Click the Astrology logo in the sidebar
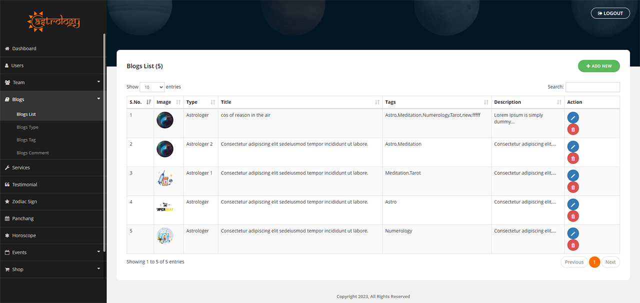Image resolution: width=640 pixels, height=303 pixels. point(53,21)
